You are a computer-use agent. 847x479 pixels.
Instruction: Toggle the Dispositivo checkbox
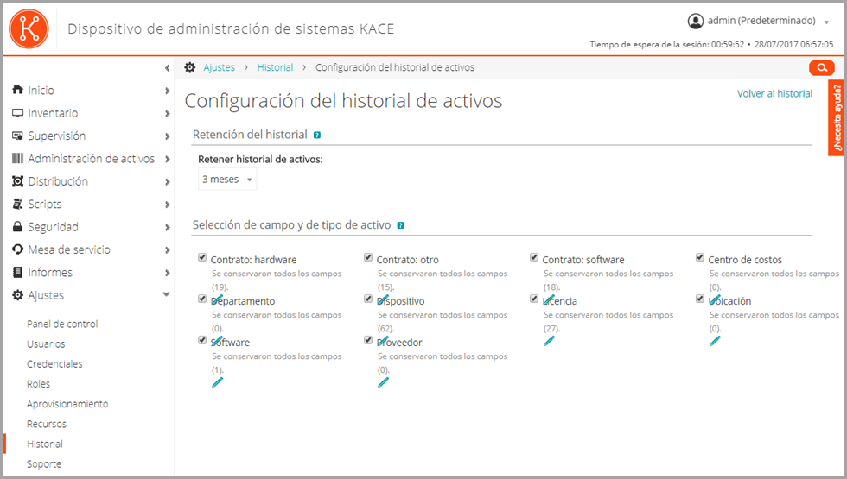(x=368, y=299)
